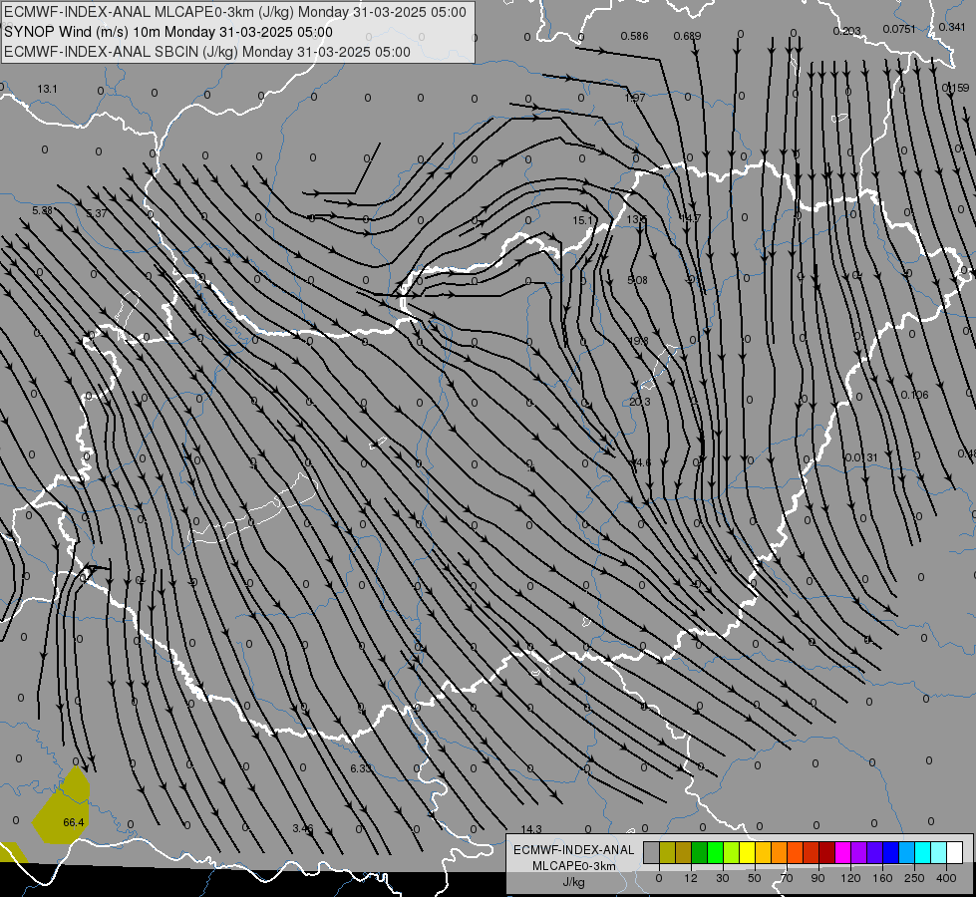Click the white legend swatch at the end

955,852
